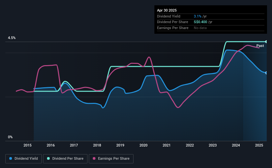Click the Apr 30 2025 tooltip date
The width and height of the screenshot is (272, 168).
tap(167, 10)
